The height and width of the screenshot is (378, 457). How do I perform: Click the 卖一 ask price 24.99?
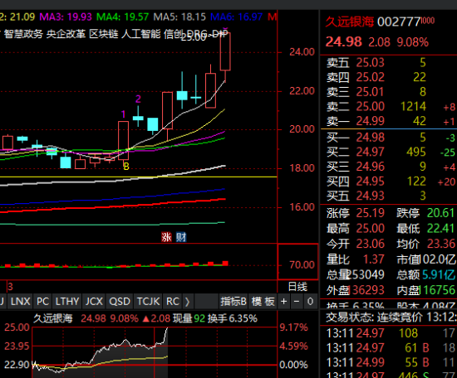point(370,121)
